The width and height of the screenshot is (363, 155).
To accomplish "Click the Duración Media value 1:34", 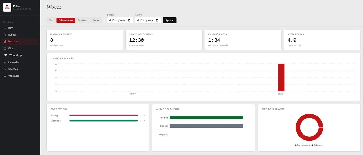I will (214, 40).
